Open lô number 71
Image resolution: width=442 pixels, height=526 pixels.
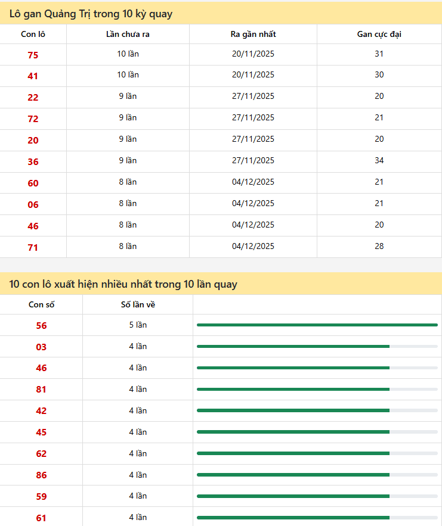pyautogui.click(x=33, y=248)
